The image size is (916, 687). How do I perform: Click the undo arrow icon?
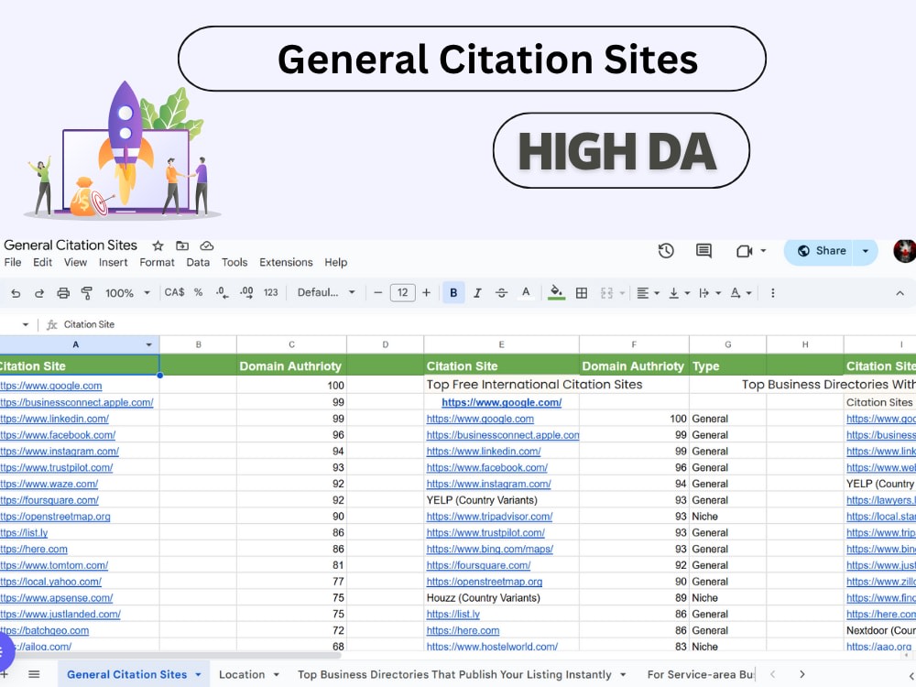(x=16, y=293)
